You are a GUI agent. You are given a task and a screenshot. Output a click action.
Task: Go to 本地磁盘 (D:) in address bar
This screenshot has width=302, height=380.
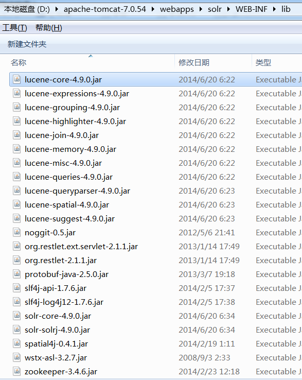point(27,9)
